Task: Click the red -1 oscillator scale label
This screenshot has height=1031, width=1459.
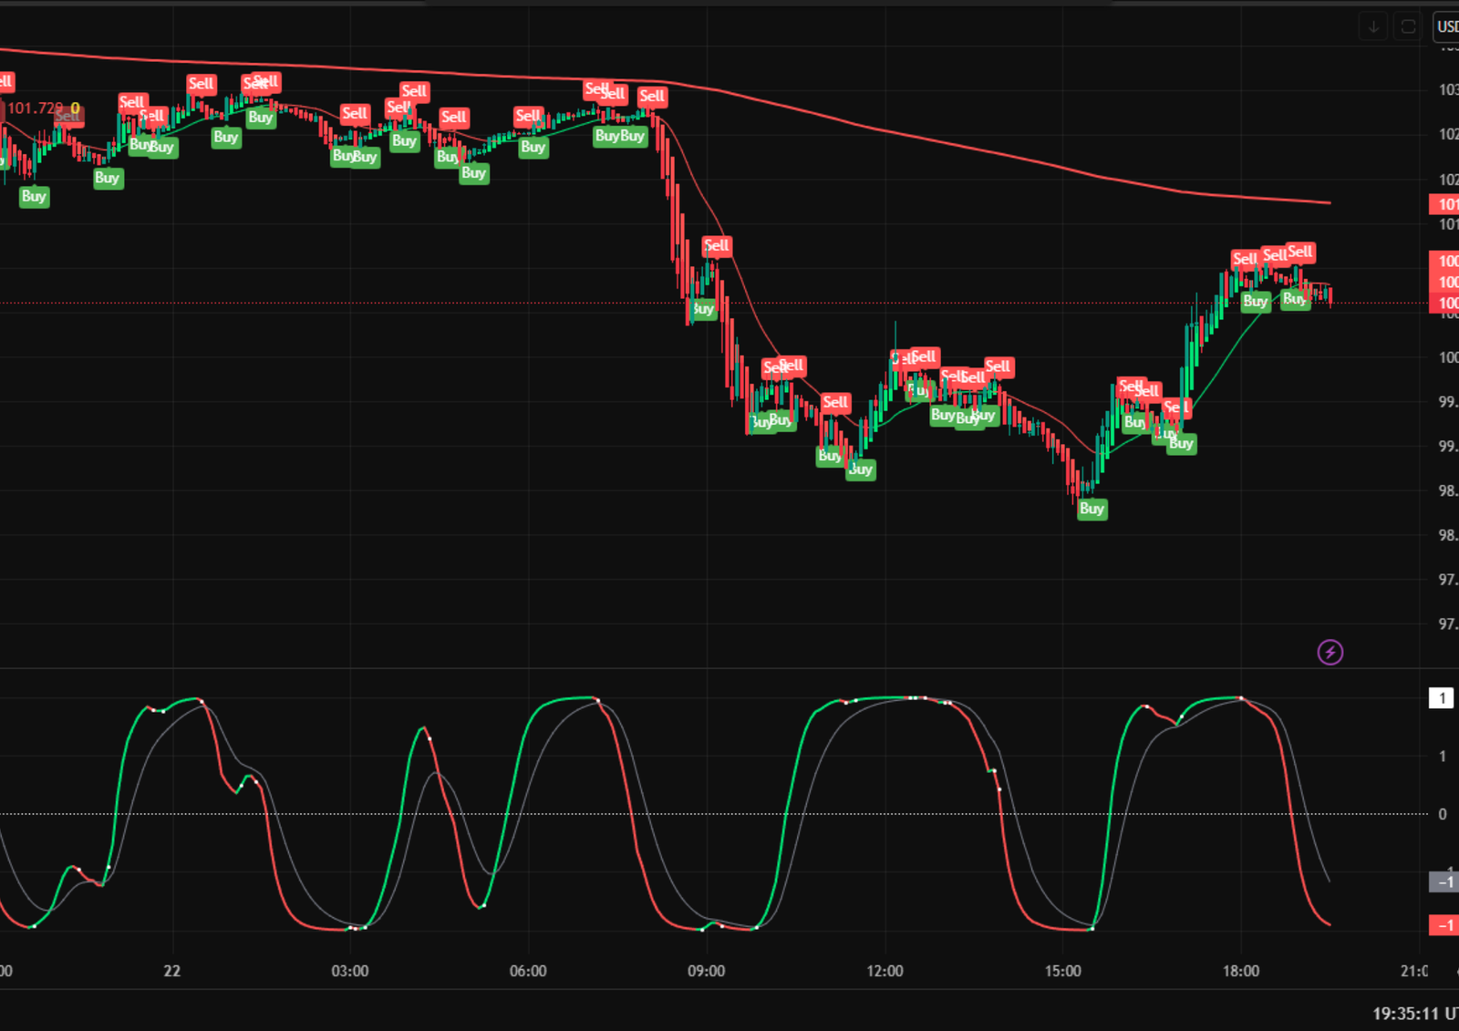Action: tap(1443, 925)
